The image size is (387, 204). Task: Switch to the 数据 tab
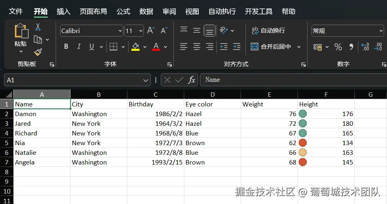point(146,11)
